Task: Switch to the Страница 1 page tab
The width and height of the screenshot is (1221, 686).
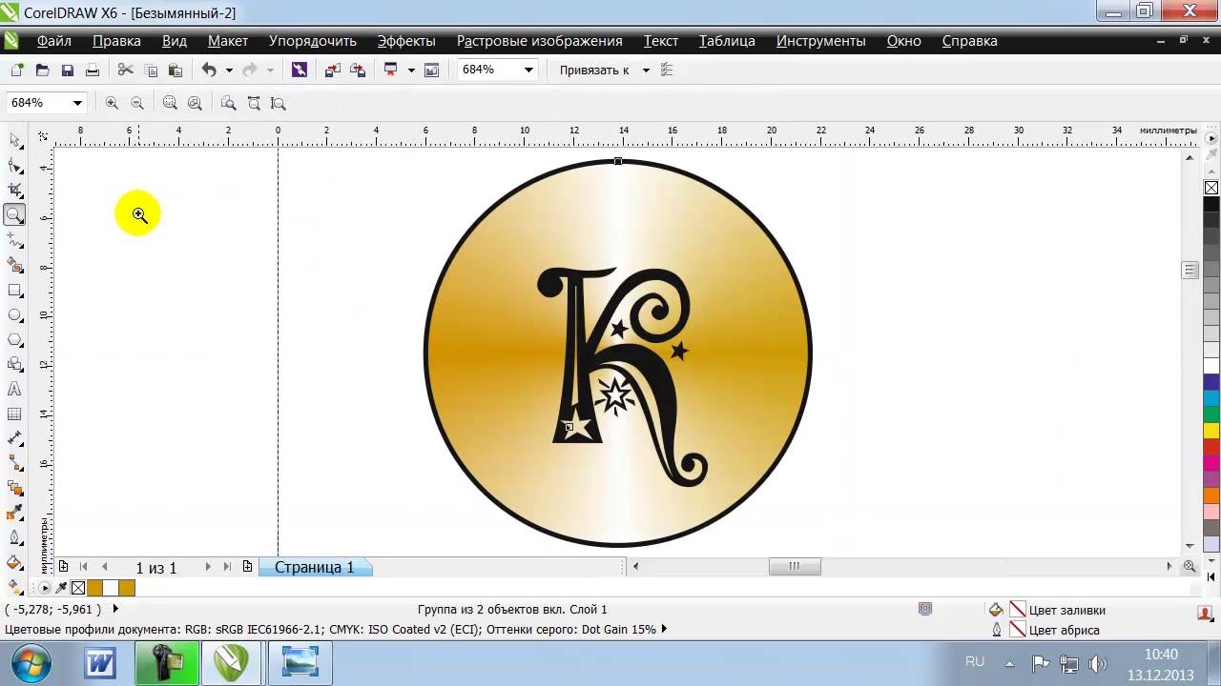Action: (x=315, y=567)
